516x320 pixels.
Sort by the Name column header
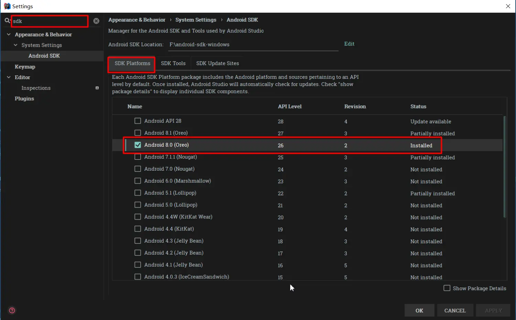coord(135,107)
